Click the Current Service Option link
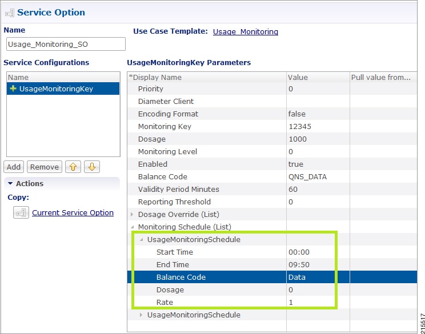This screenshot has height=334, width=425. [x=73, y=212]
